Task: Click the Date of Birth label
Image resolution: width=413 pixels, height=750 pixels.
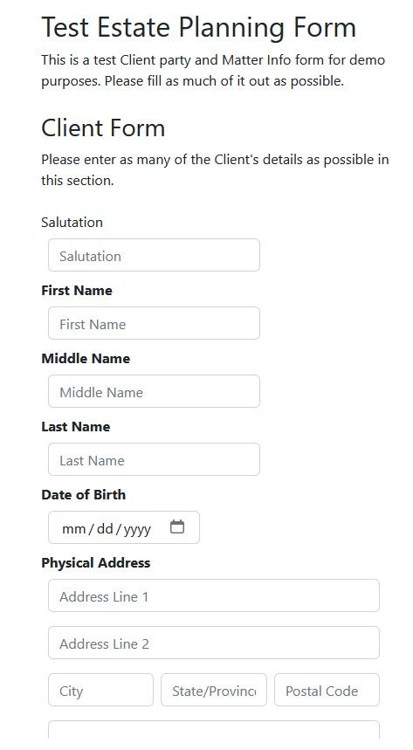Action: click(83, 494)
